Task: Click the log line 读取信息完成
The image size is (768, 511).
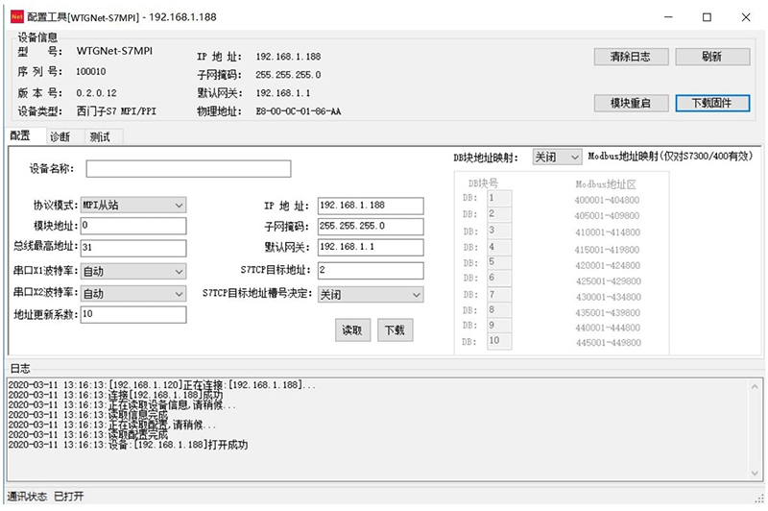Action: 88,415
